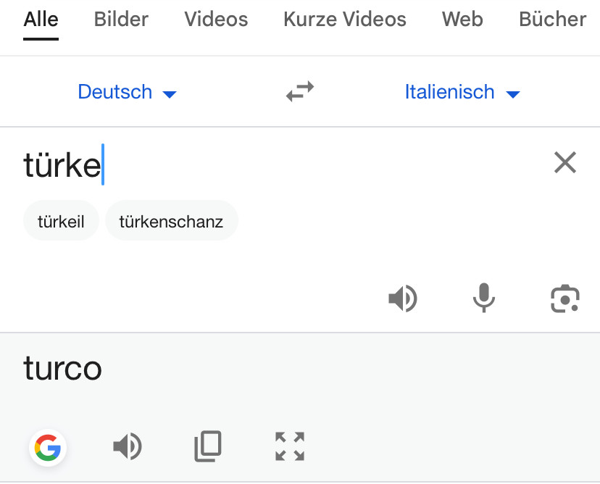
Task: Copy the translation to clipboard
Action: pyautogui.click(x=208, y=447)
